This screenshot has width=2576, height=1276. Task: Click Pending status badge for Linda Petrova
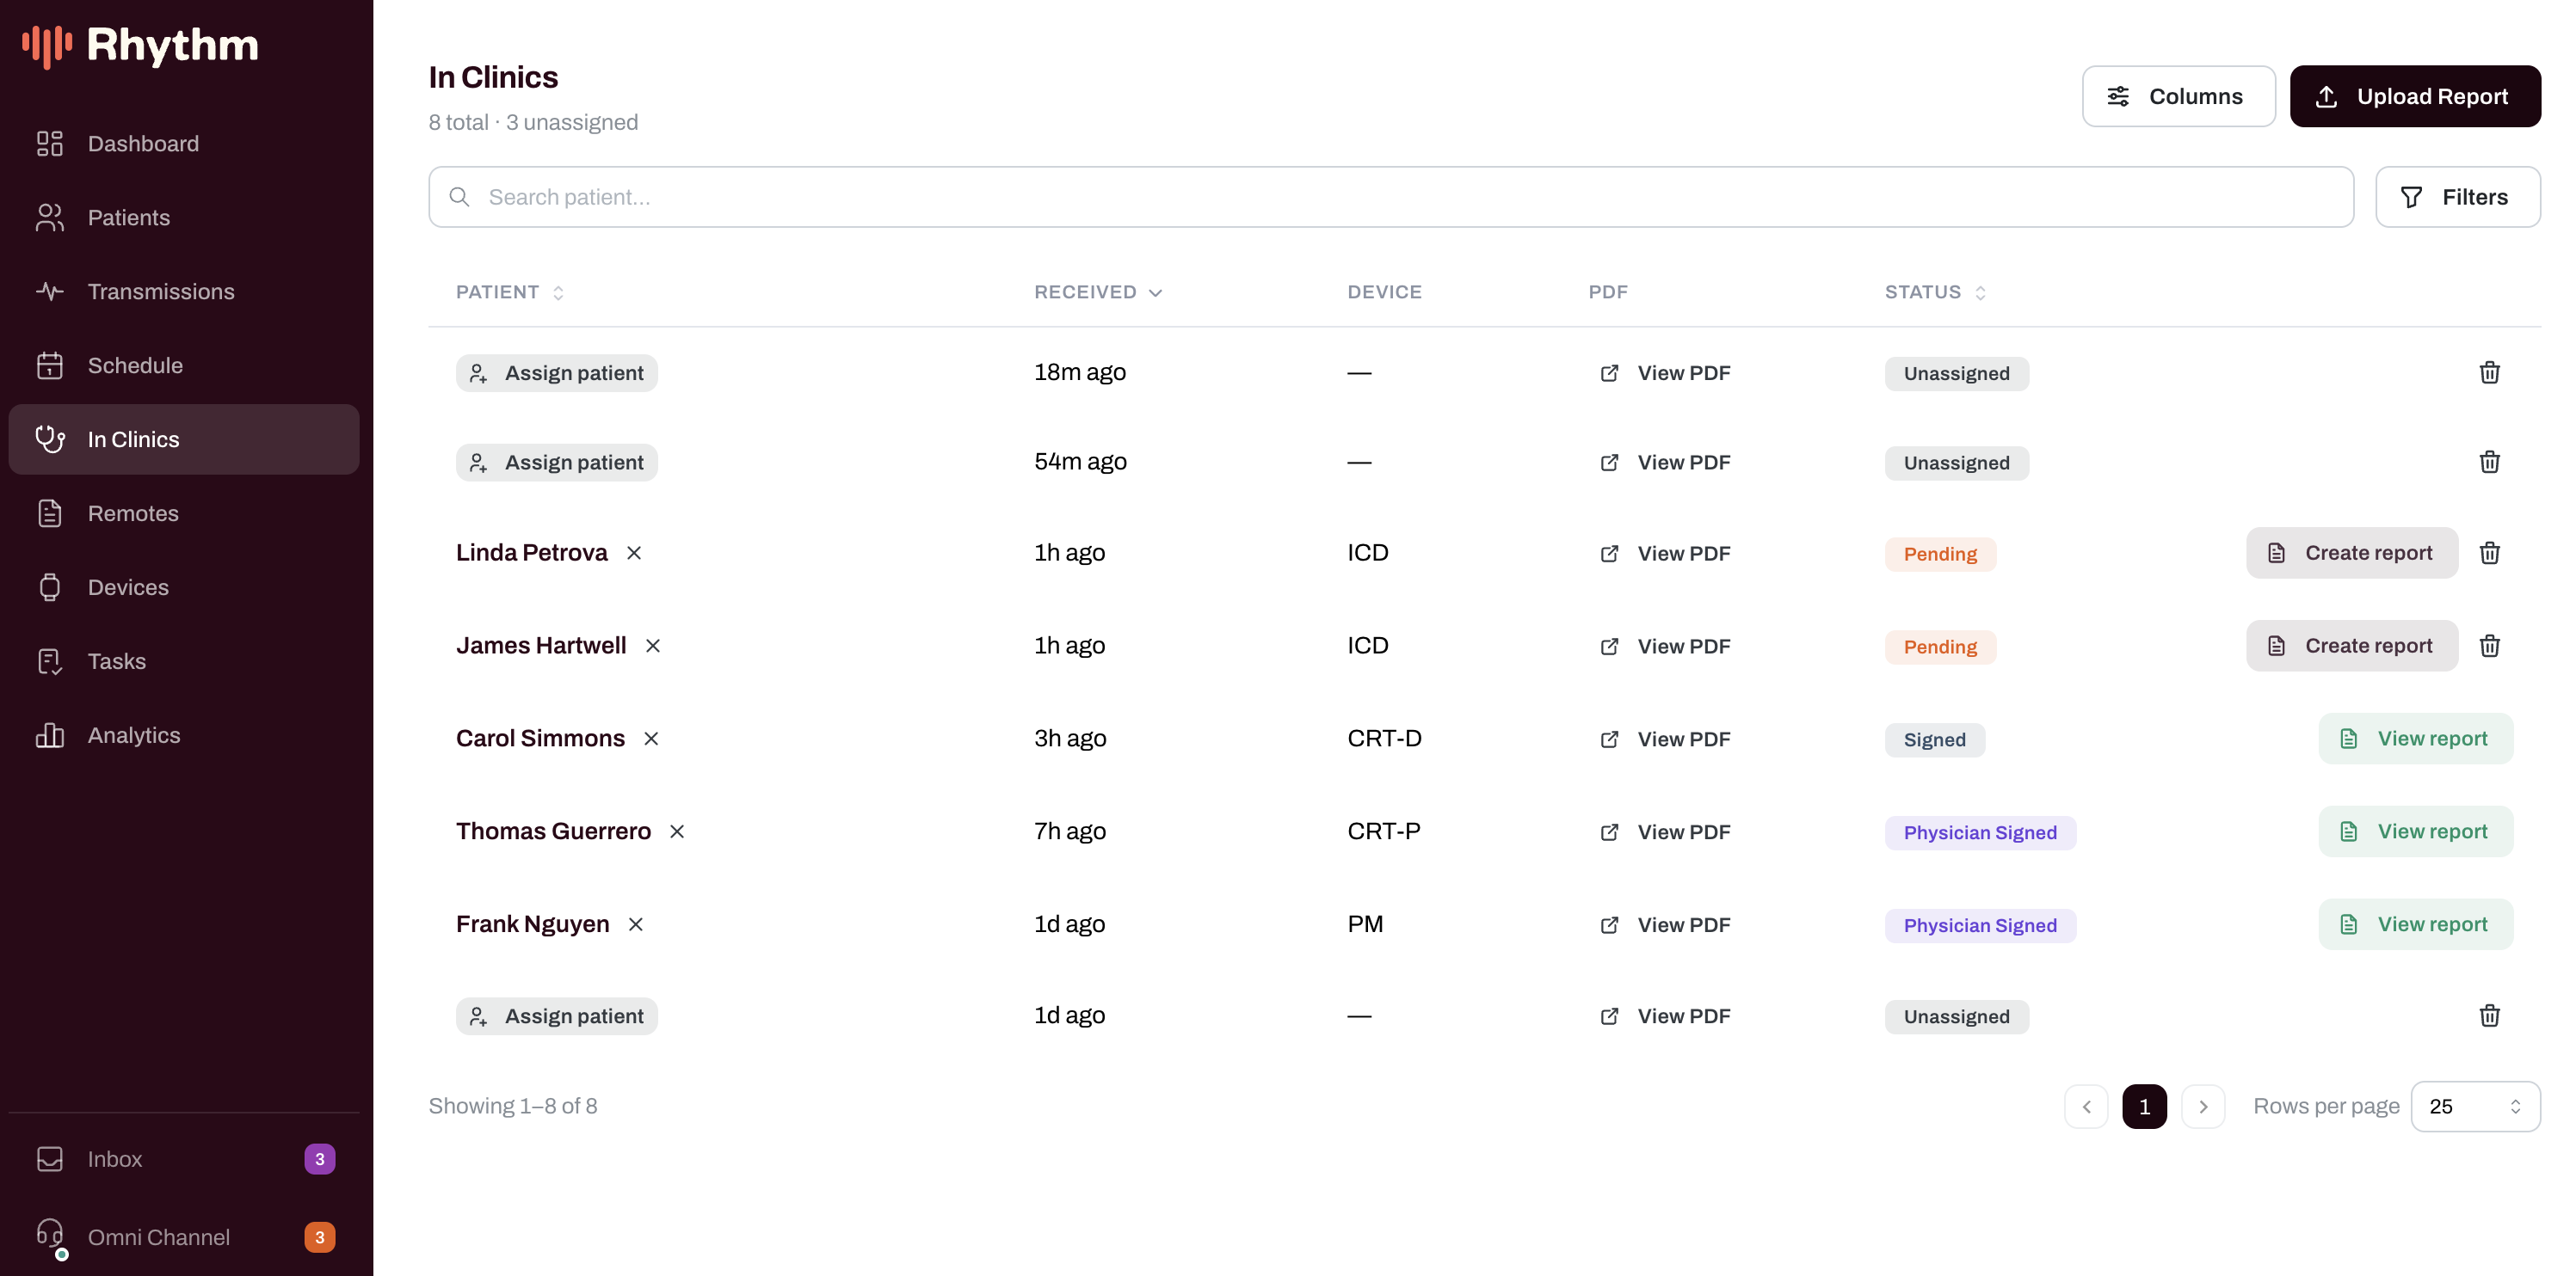tap(1940, 554)
